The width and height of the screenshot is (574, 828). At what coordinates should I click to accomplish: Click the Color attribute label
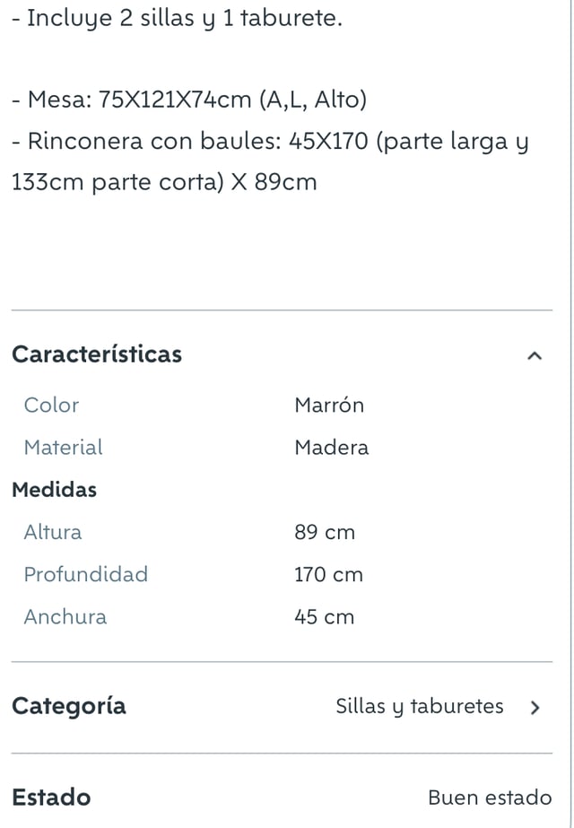[x=51, y=405]
